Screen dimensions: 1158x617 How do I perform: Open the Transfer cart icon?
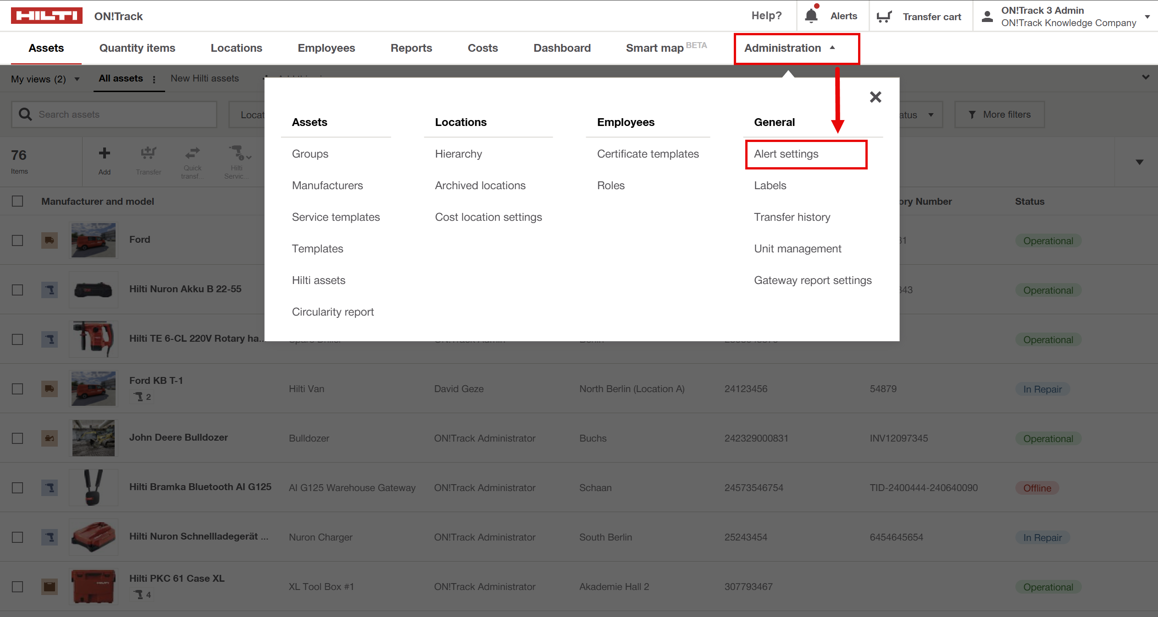tap(883, 16)
